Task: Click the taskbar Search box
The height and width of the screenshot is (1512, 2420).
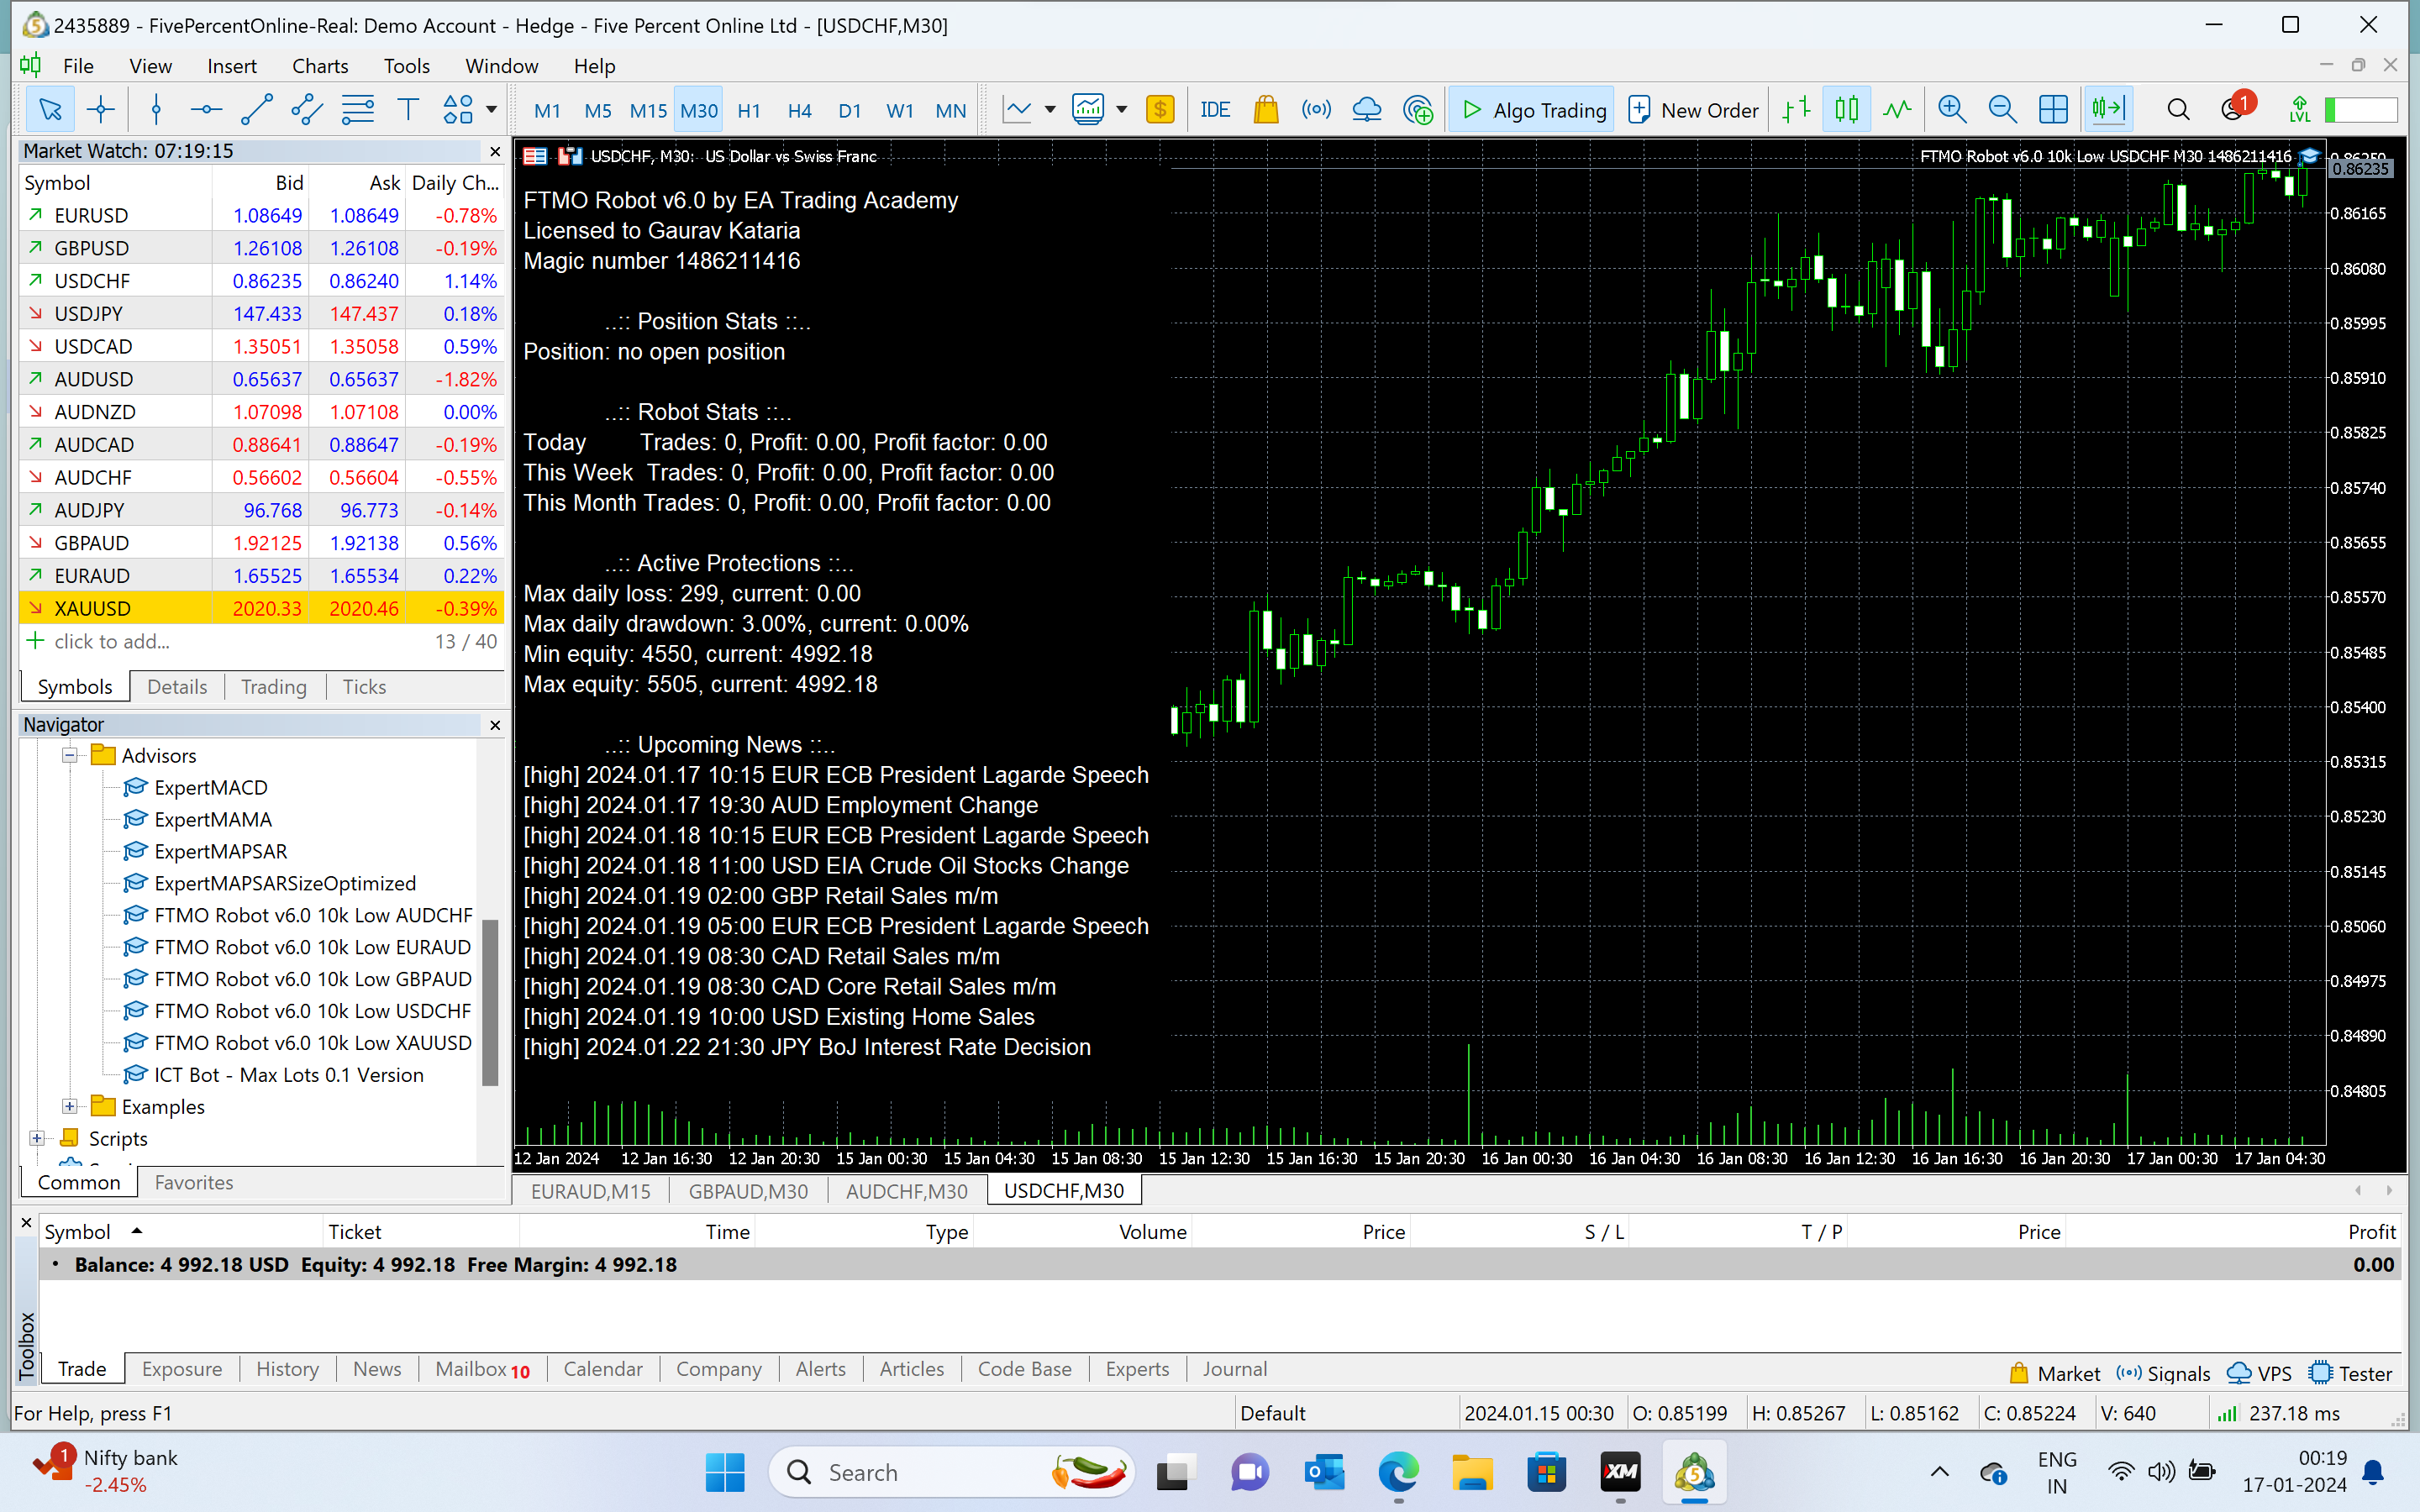Action: tap(950, 1472)
